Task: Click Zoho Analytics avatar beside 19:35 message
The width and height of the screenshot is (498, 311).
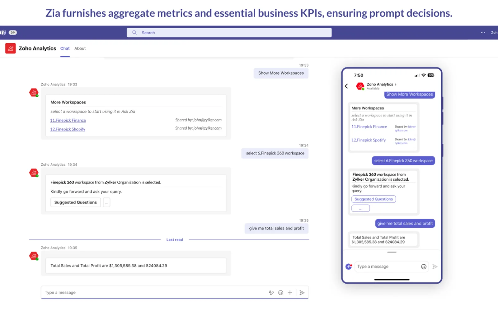Action: coord(34,256)
